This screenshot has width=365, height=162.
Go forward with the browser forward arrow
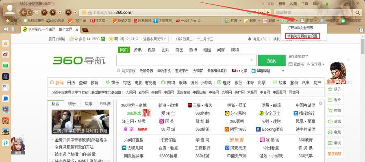(30, 12)
